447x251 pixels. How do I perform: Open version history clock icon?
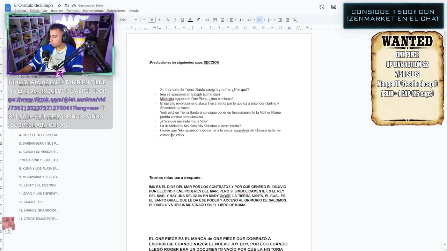coord(322,7)
